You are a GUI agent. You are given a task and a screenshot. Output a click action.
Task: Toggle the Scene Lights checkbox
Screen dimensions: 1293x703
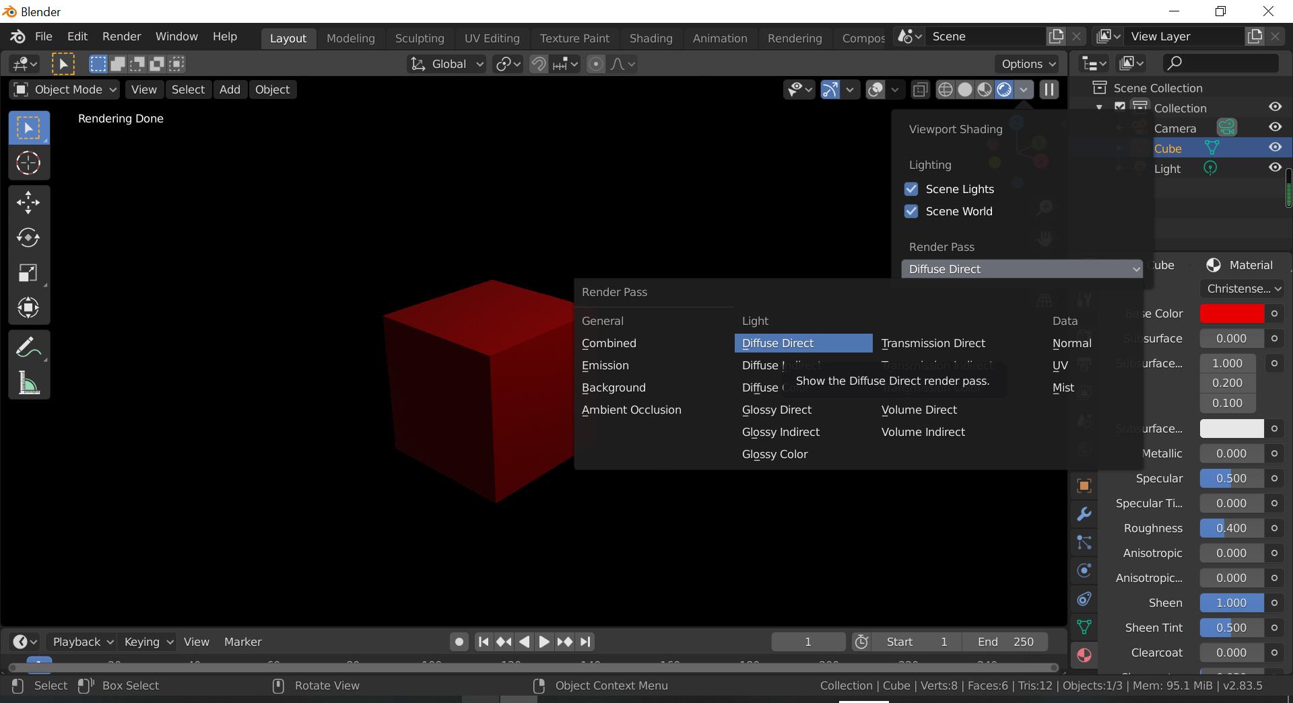pyautogui.click(x=911, y=189)
